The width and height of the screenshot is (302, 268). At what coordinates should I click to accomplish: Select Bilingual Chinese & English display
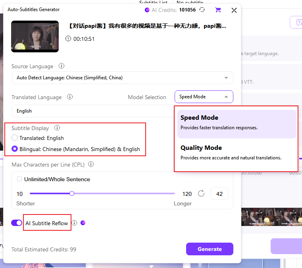[15, 149]
